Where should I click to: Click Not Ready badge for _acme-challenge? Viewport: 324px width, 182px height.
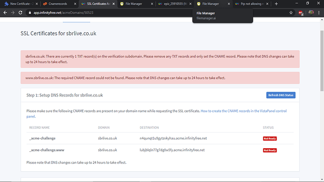[270, 139]
